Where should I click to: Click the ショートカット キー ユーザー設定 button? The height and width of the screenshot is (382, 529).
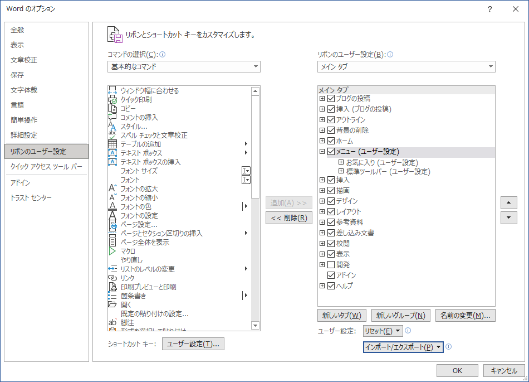(193, 344)
